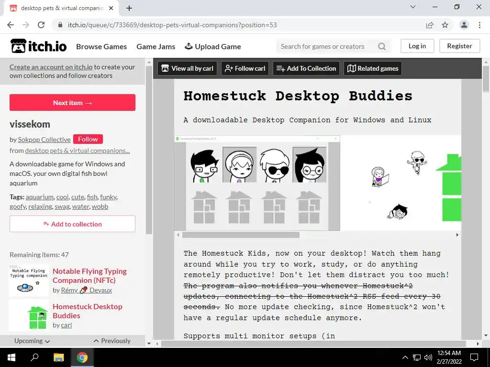Open notification center icon

click(474, 357)
